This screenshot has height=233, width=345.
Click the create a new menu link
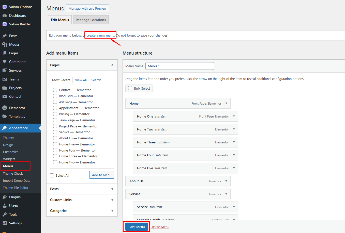[100, 35]
